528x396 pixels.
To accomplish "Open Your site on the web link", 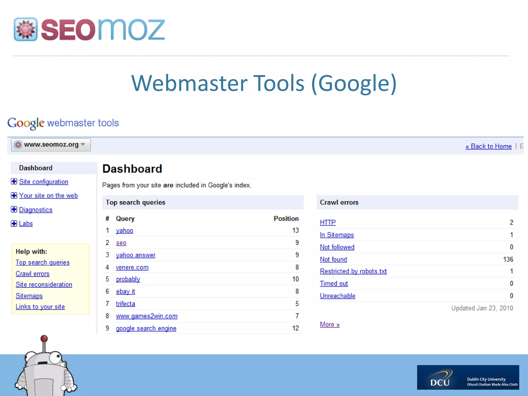I will click(x=48, y=196).
